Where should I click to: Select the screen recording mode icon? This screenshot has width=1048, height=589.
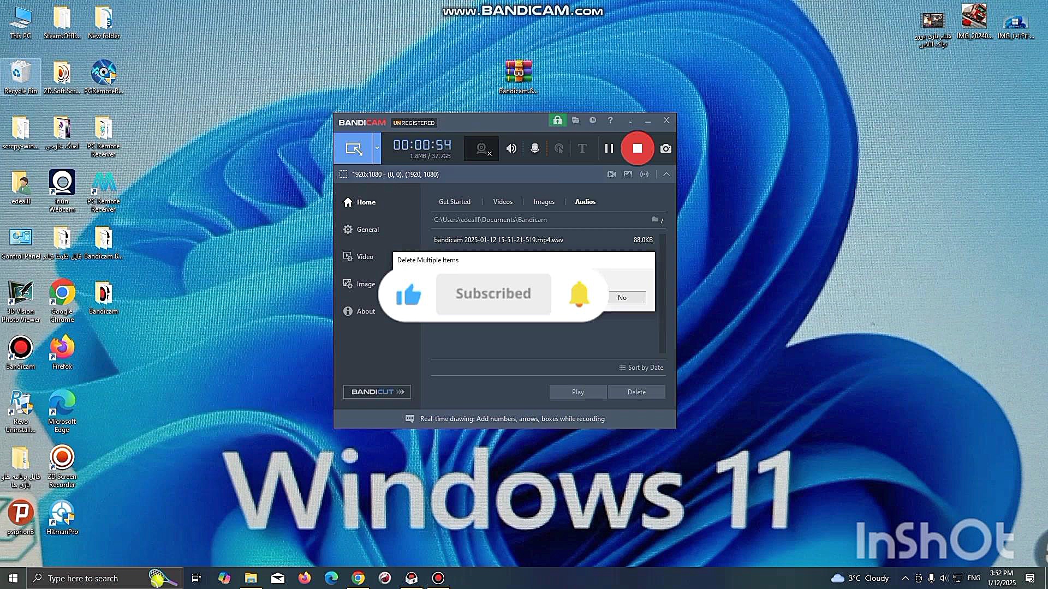[x=354, y=148]
